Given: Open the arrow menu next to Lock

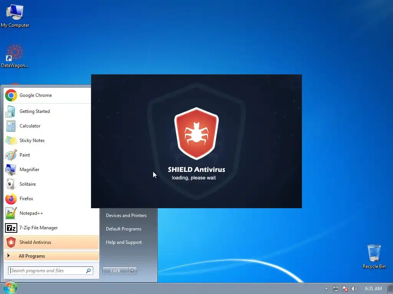Looking at the screenshot, I should [x=132, y=271].
